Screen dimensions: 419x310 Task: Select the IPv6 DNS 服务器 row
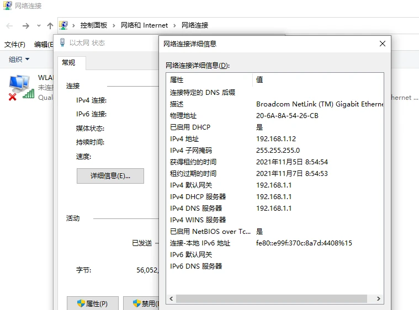point(275,266)
